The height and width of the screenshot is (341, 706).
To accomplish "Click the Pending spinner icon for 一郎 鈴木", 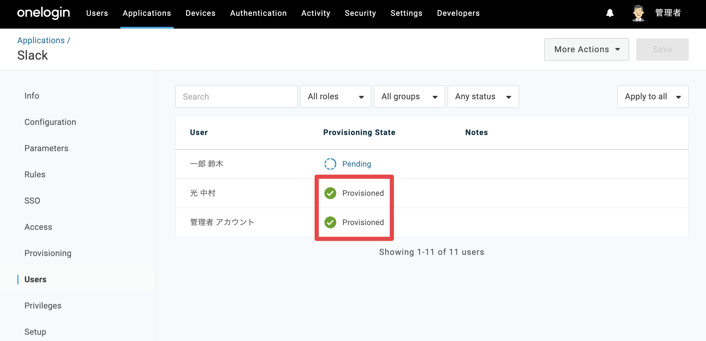I will pyautogui.click(x=330, y=164).
